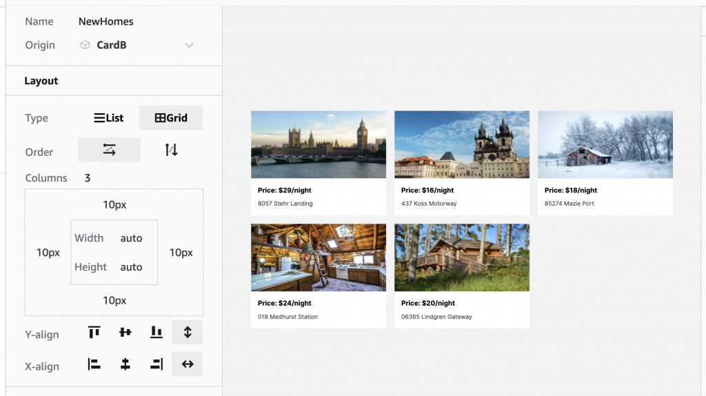
Task: Select the 06365 Lindgren Gateway cabin image
Action: pyautogui.click(x=461, y=257)
